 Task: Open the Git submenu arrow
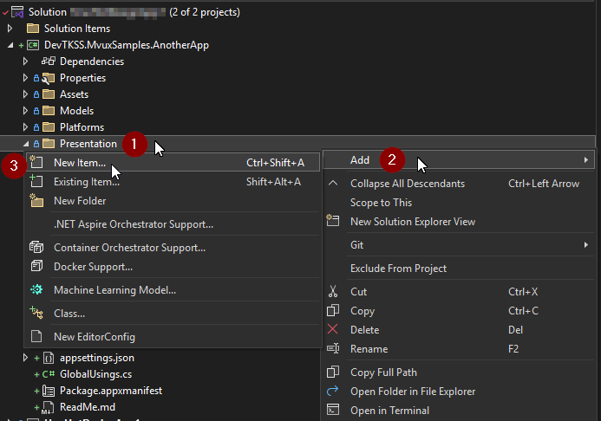click(585, 244)
